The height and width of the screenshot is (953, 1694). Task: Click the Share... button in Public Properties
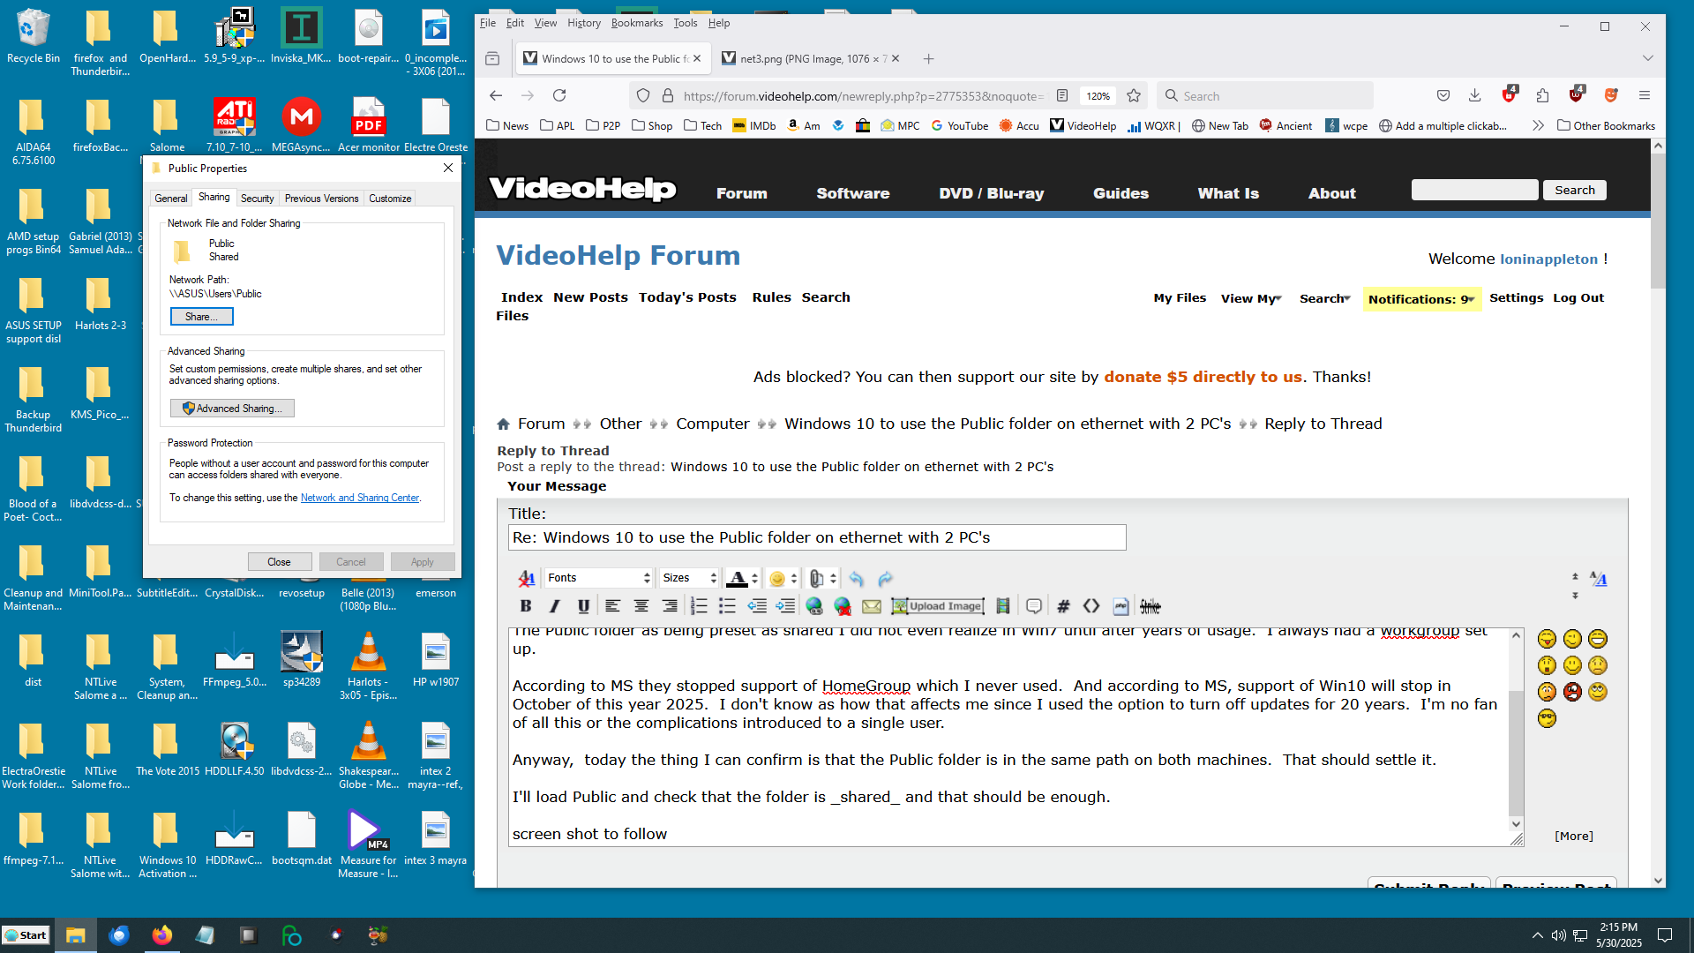click(201, 317)
